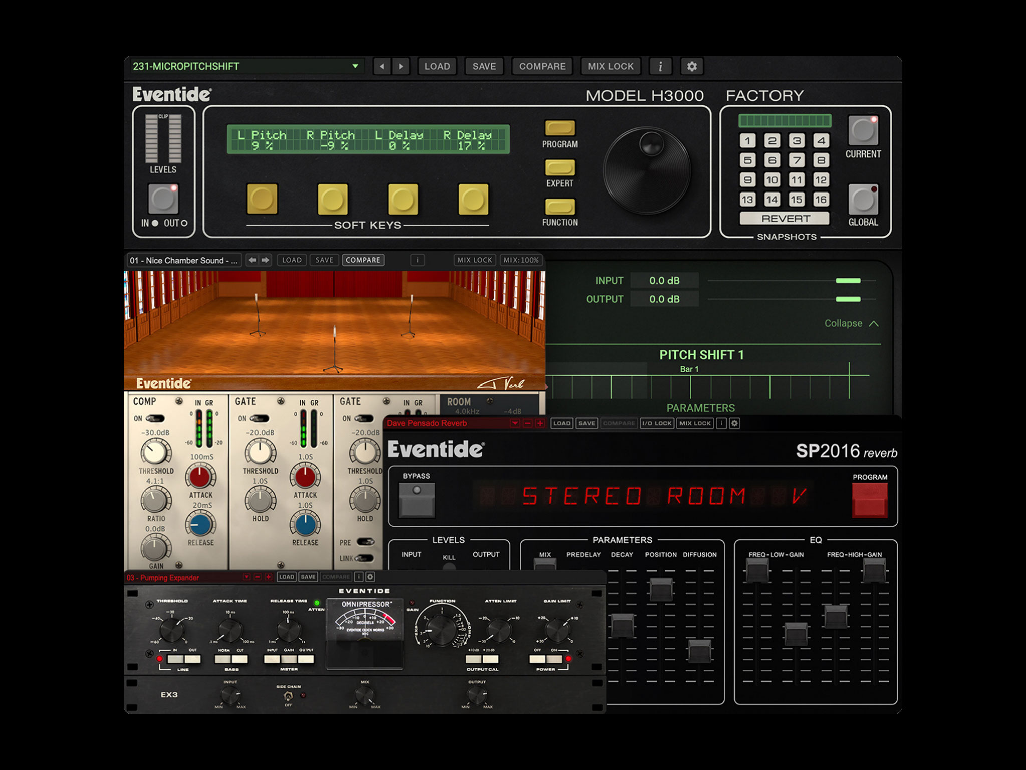The width and height of the screenshot is (1026, 770).
Task: Select H3000 PROGRAM button
Action: pyautogui.click(x=560, y=128)
